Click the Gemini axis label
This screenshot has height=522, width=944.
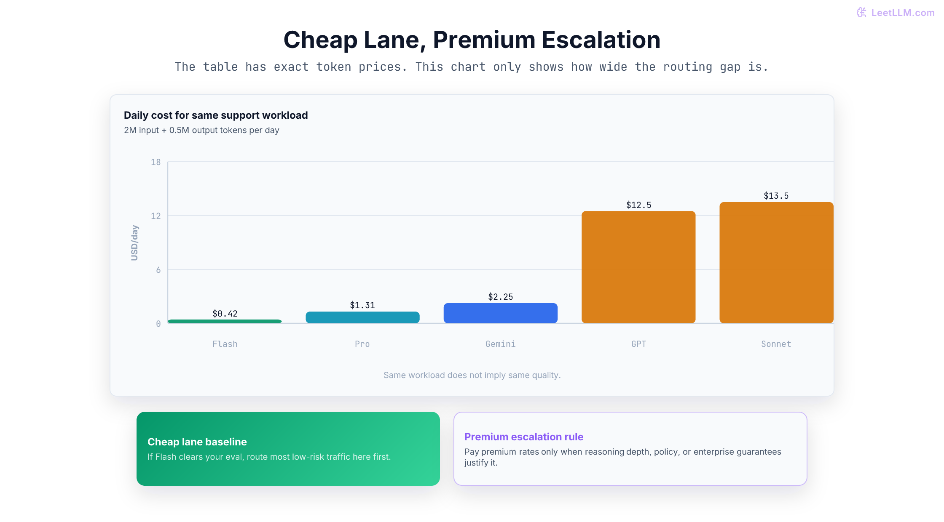pyautogui.click(x=501, y=344)
